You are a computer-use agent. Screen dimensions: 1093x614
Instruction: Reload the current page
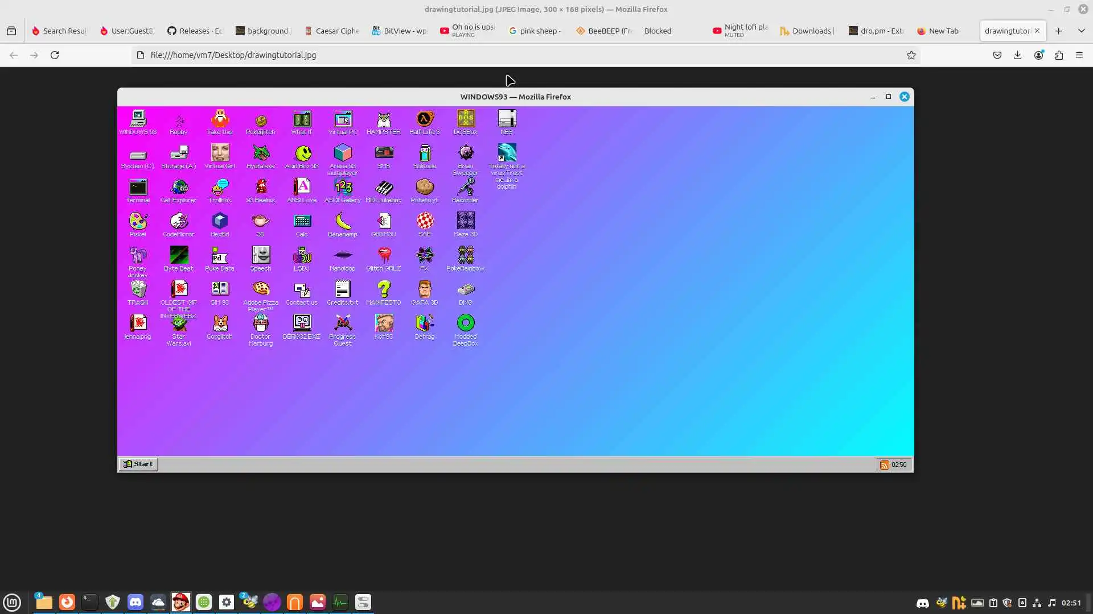click(55, 55)
